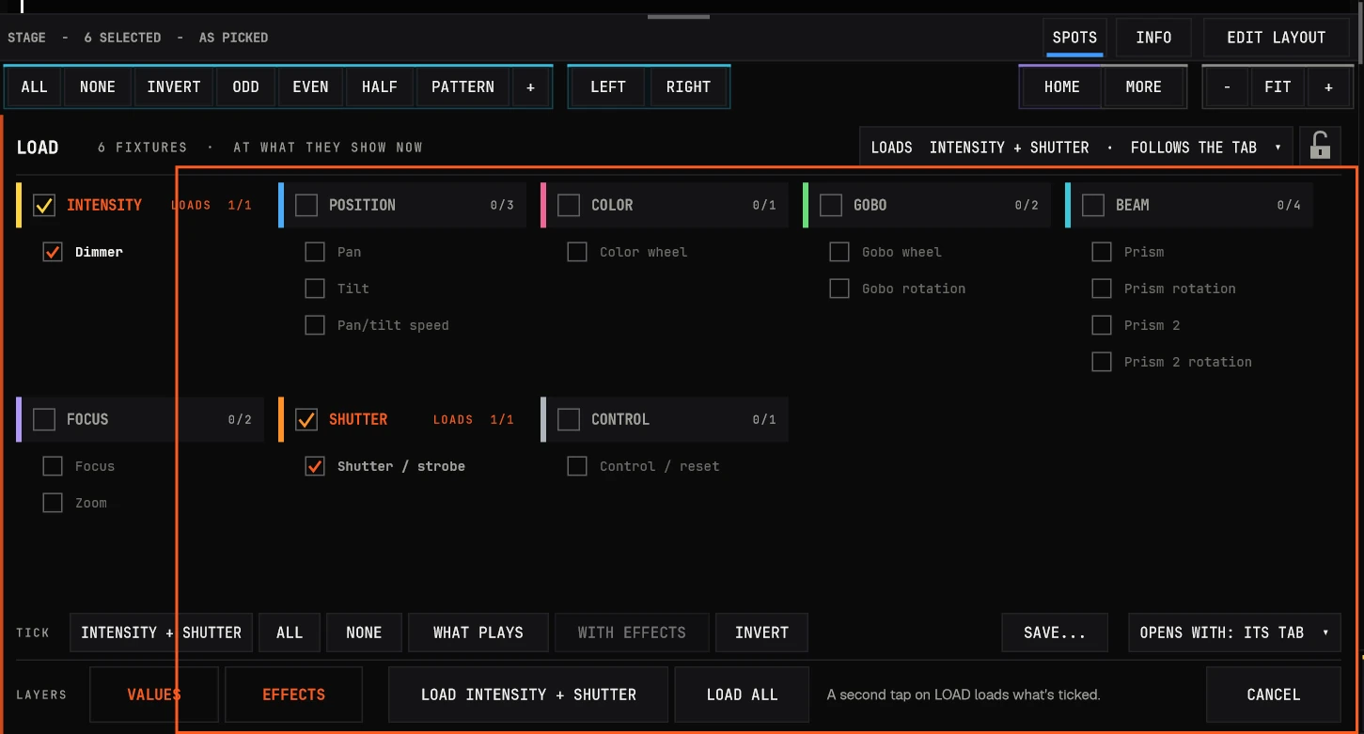Toggle the load lock icon
Image resolution: width=1364 pixels, height=734 pixels.
coord(1320,147)
